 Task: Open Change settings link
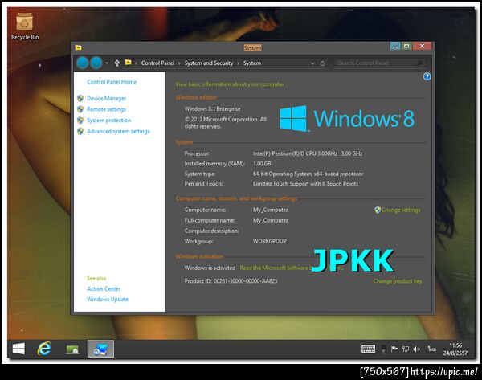click(x=401, y=210)
